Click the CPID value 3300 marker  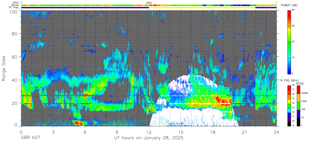[149, 3]
